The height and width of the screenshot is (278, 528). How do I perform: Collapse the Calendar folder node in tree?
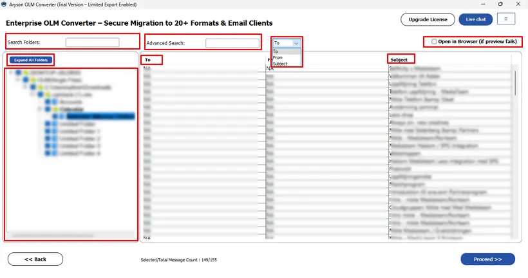point(40,109)
